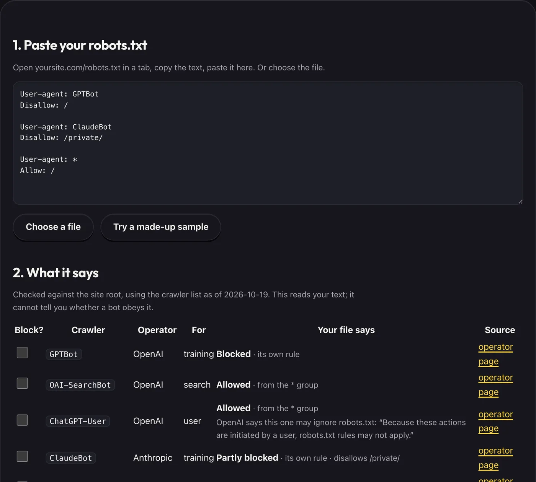Click 'User-agent: GPTBot' line in textarea
536x482 pixels.
[59, 94]
